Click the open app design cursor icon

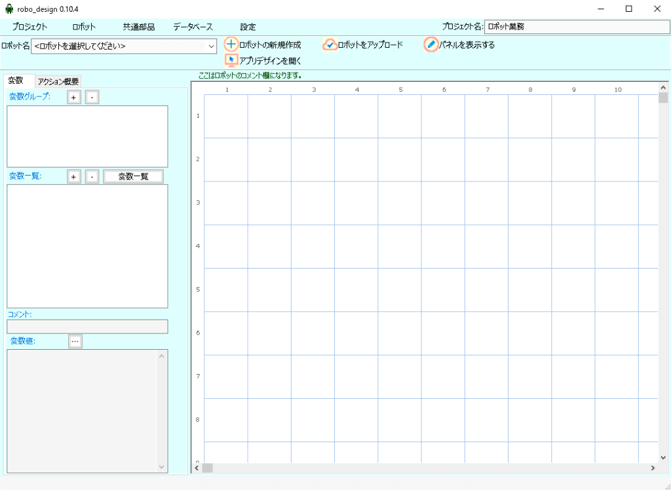coord(231,60)
